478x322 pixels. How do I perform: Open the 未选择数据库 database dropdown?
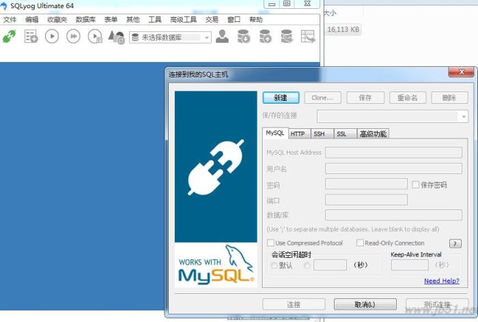pos(171,38)
